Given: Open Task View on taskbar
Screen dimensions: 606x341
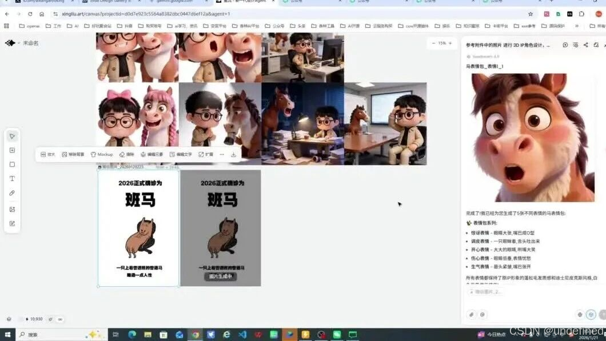Looking at the screenshot, I should pos(115,335).
